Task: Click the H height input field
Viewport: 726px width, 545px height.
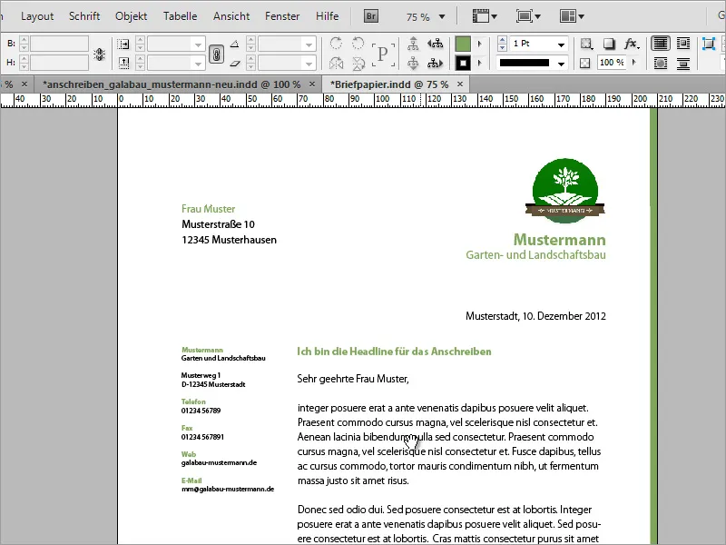Action: click(59, 63)
